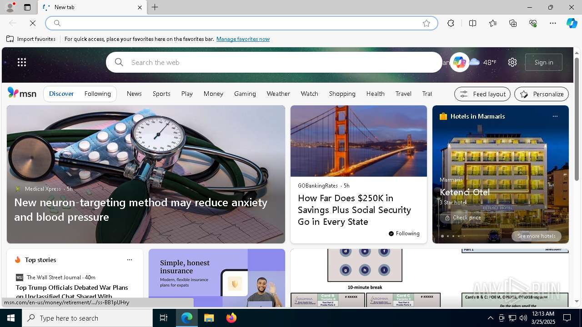The height and width of the screenshot is (327, 582).
Task: Switch to the Discover tab
Action: pos(61,94)
